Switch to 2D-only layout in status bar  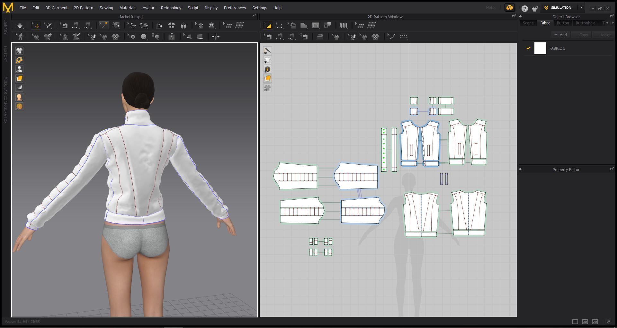[595, 322]
